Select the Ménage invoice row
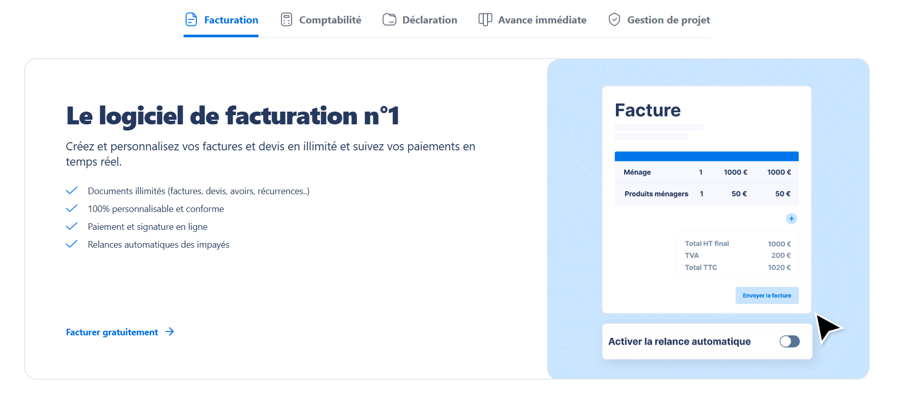 (x=706, y=172)
